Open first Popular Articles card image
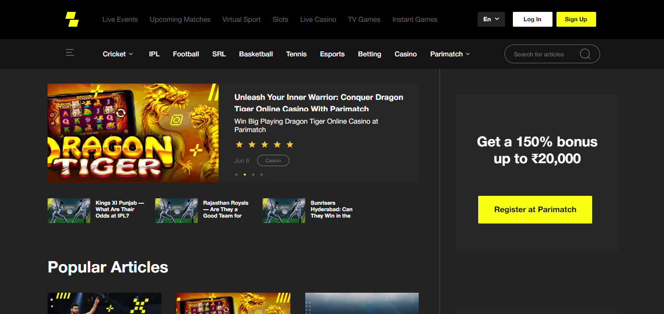 105,303
